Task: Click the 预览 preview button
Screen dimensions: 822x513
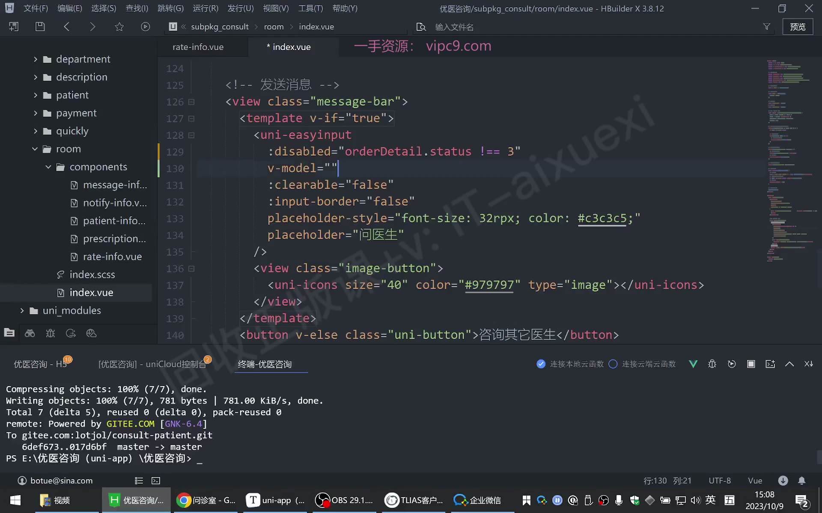Action: (x=798, y=27)
